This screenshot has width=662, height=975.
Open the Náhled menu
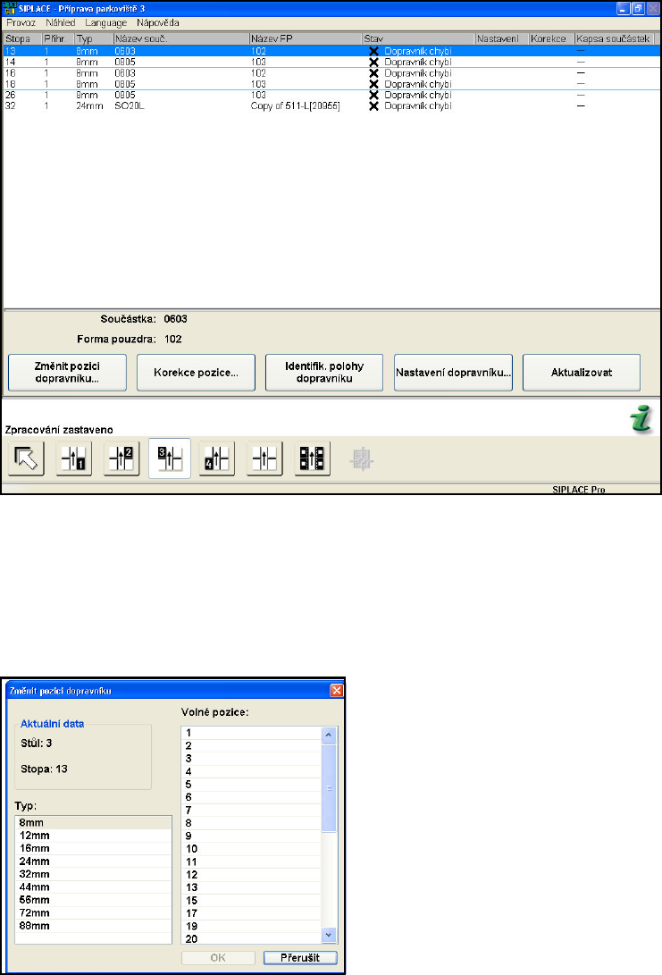60,23
